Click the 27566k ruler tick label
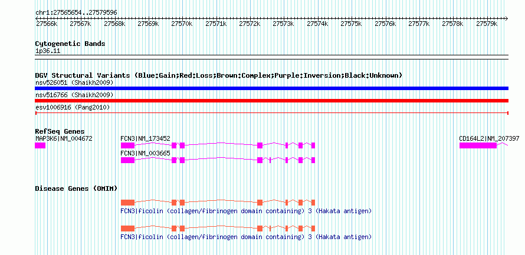 (47, 24)
